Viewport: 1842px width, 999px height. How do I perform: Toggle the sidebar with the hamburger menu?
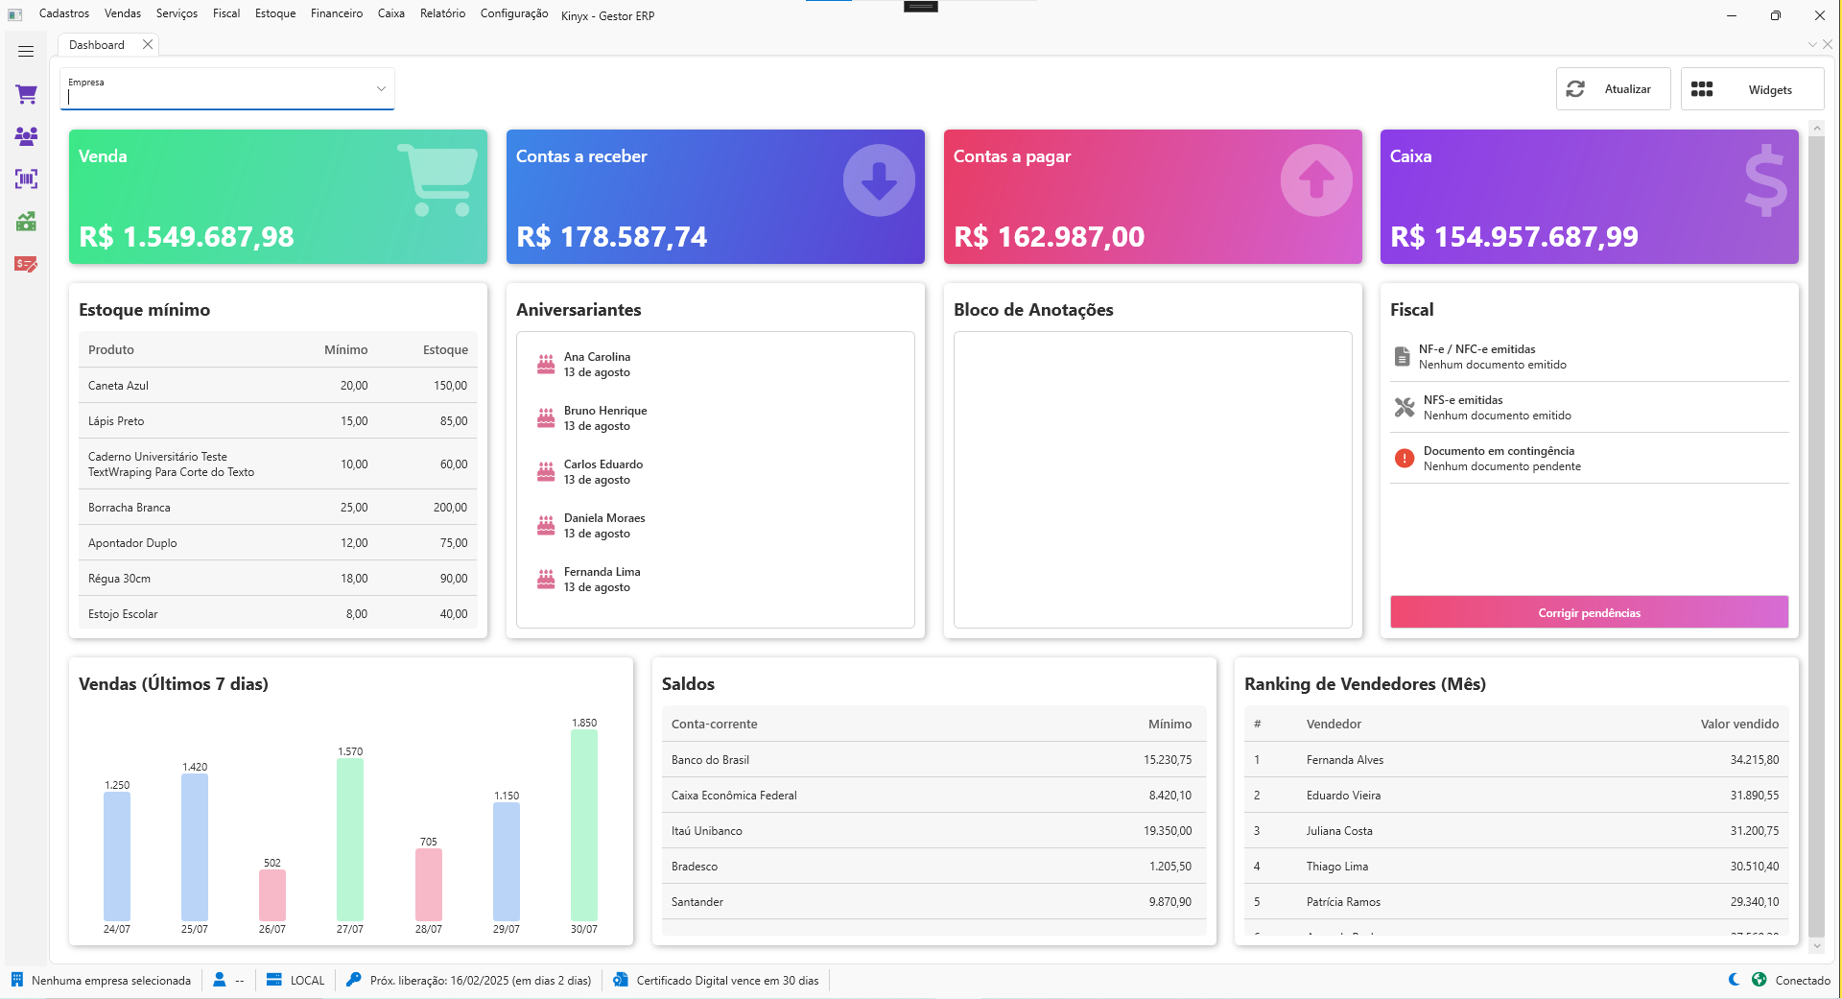coord(26,51)
